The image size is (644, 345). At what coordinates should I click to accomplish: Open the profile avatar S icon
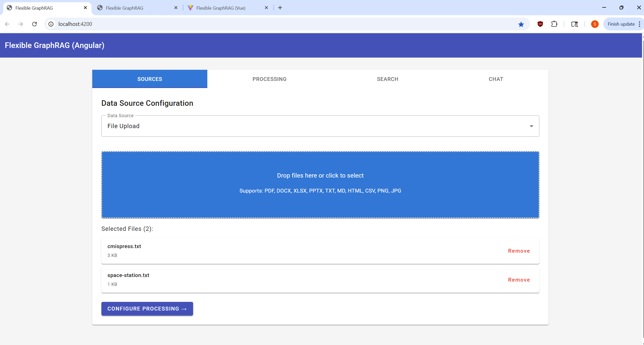click(x=595, y=24)
